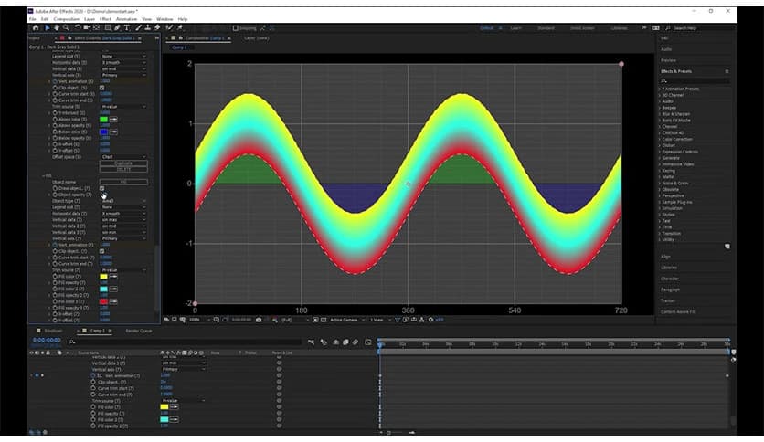The image size is (764, 442).
Task: Click the Object name Fill field
Action: click(123, 182)
